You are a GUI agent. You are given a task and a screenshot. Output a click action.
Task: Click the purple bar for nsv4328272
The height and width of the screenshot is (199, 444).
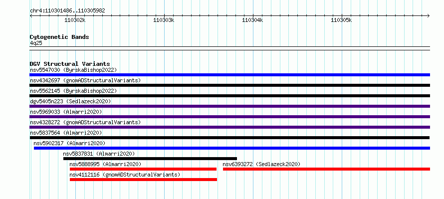click(x=229, y=127)
